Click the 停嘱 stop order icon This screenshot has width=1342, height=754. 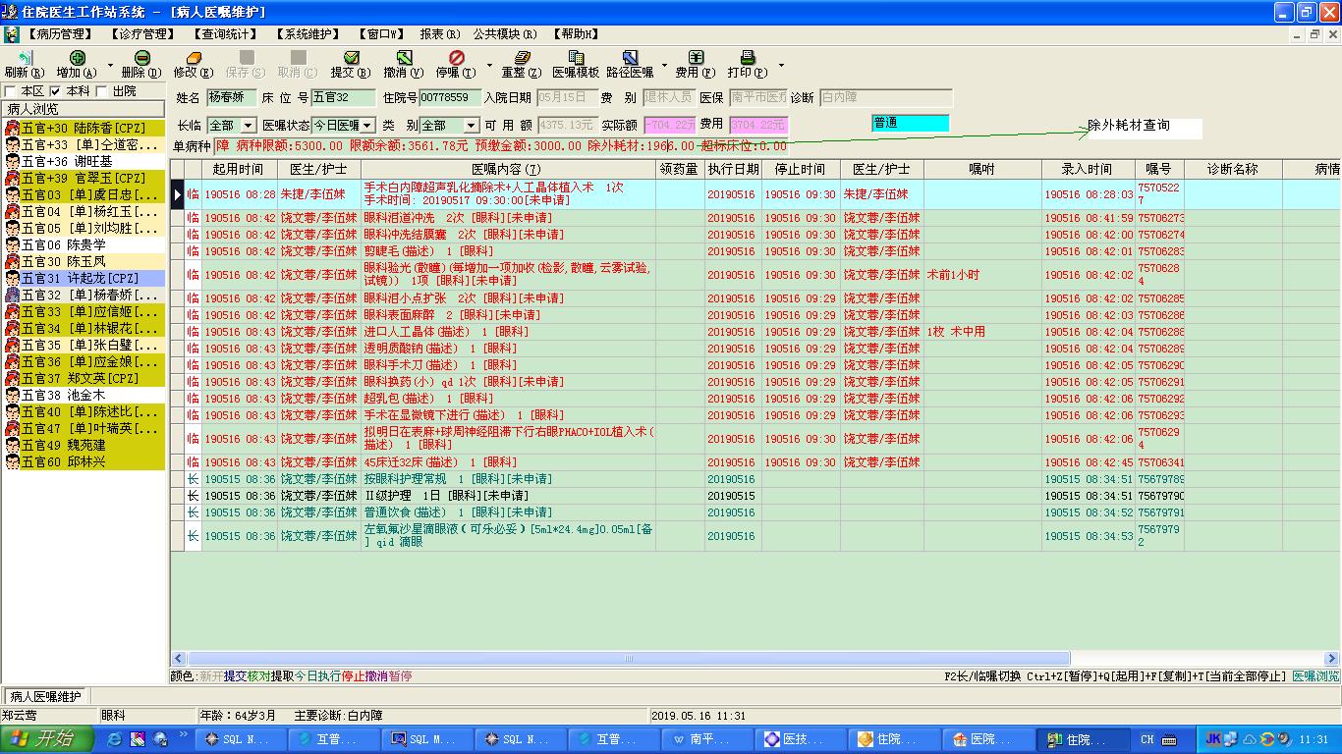(456, 58)
